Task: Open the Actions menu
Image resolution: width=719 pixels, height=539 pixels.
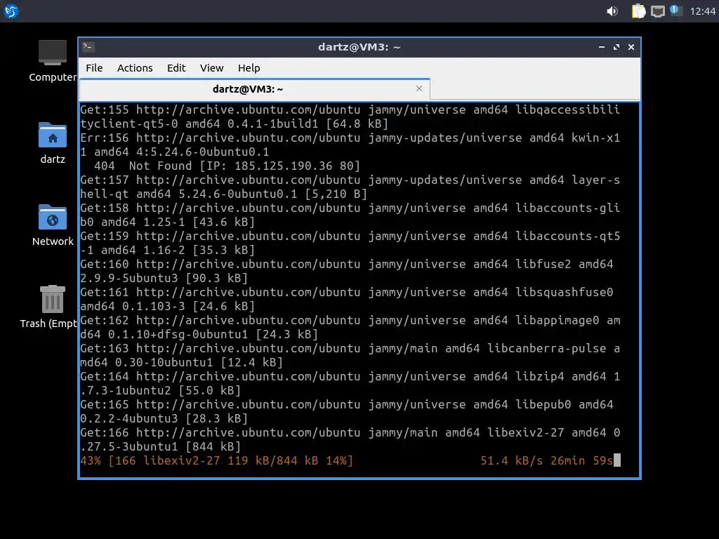Action: 135,68
